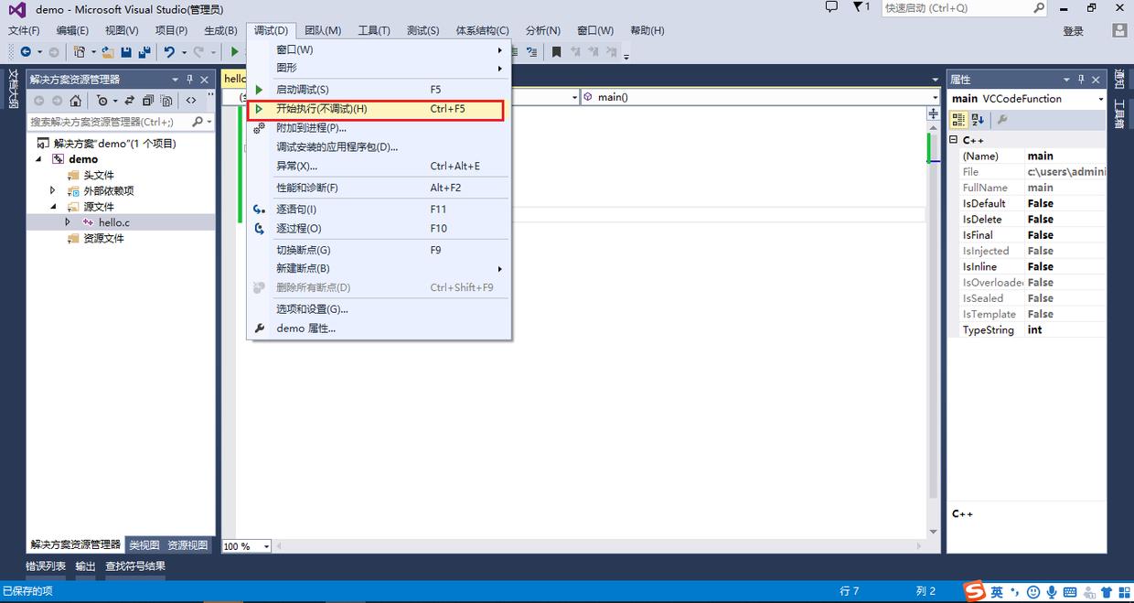This screenshot has width=1134, height=603.
Task: Click the Home icon in Solution Explorer
Action: 76,101
